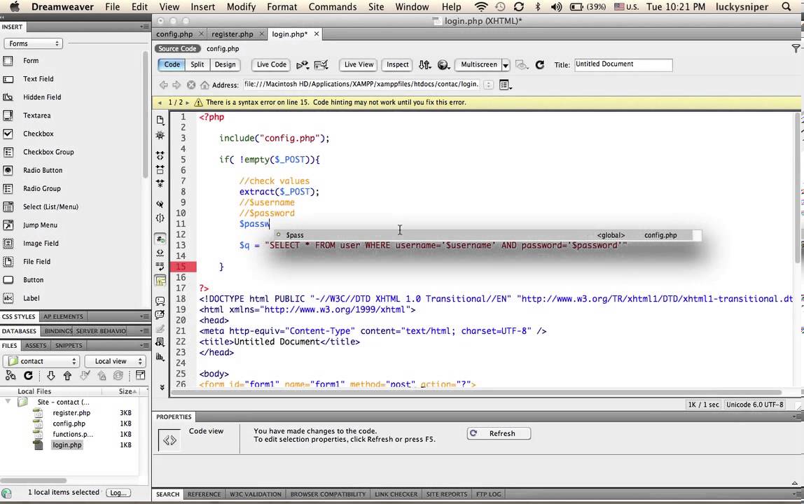
Task: Collapse the Site - contact folder tree
Action: (x=8, y=402)
